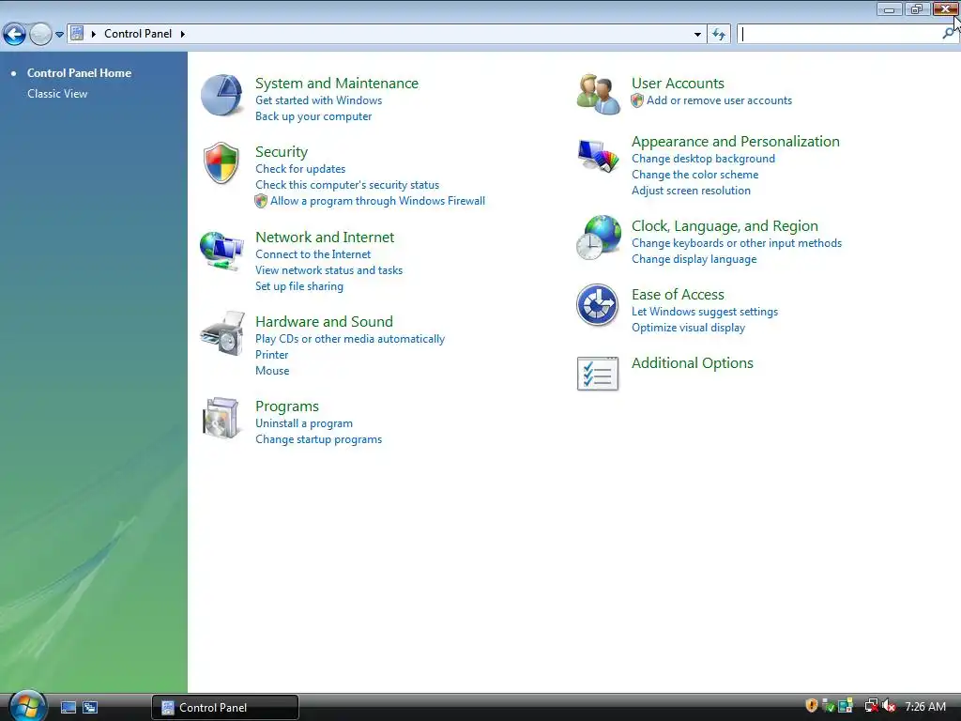Click the disconnected network tray icon
Screen dimensions: 961x721
click(x=871, y=706)
